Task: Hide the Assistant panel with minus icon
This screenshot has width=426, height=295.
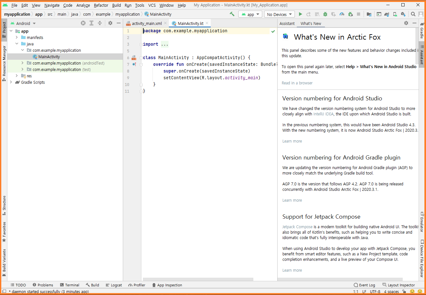Action: coord(414,23)
